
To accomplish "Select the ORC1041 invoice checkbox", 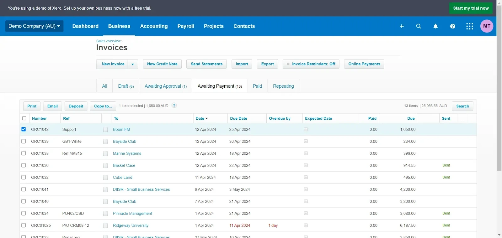I will coord(24,189).
